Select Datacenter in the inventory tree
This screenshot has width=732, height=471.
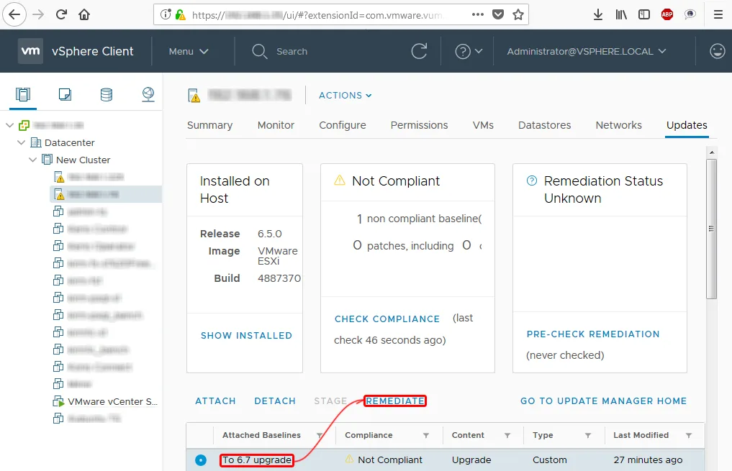70,142
